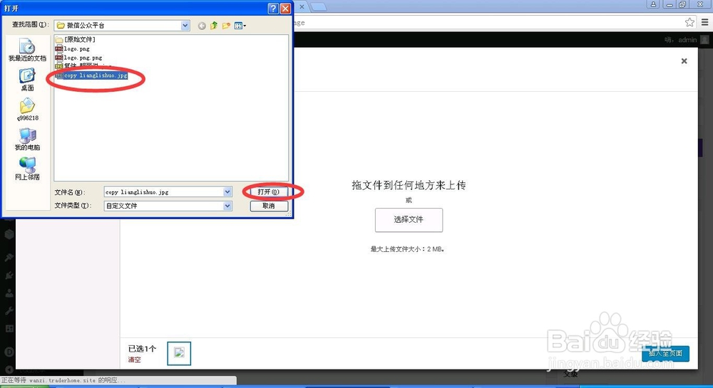Click the 插入至页面 button
This screenshot has width=713, height=388.
click(x=665, y=354)
